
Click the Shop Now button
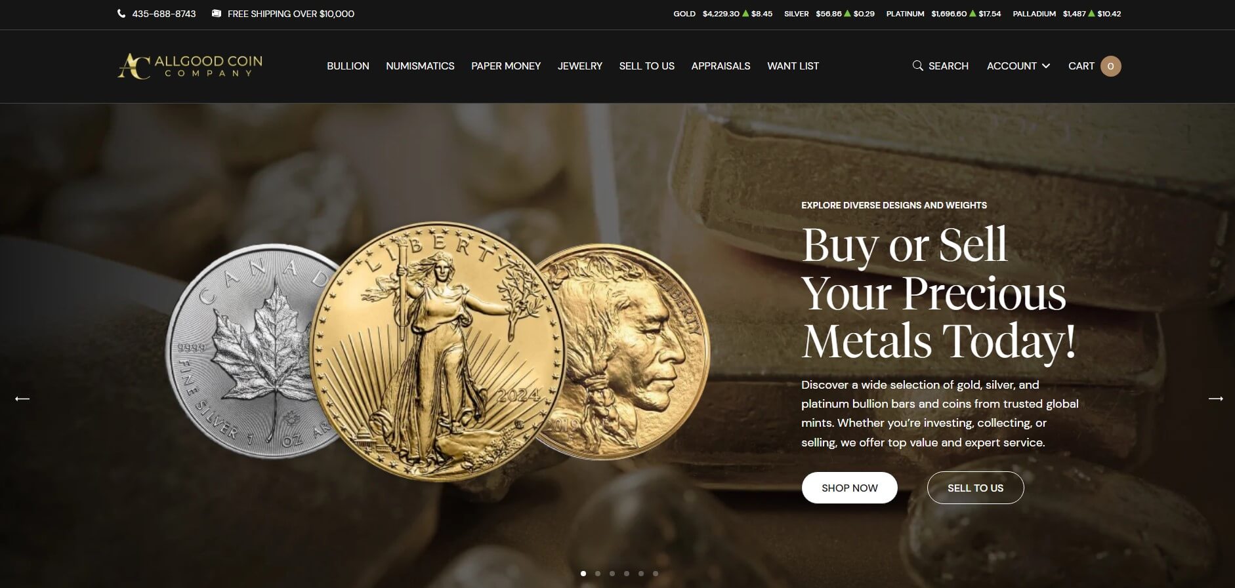pyautogui.click(x=849, y=488)
